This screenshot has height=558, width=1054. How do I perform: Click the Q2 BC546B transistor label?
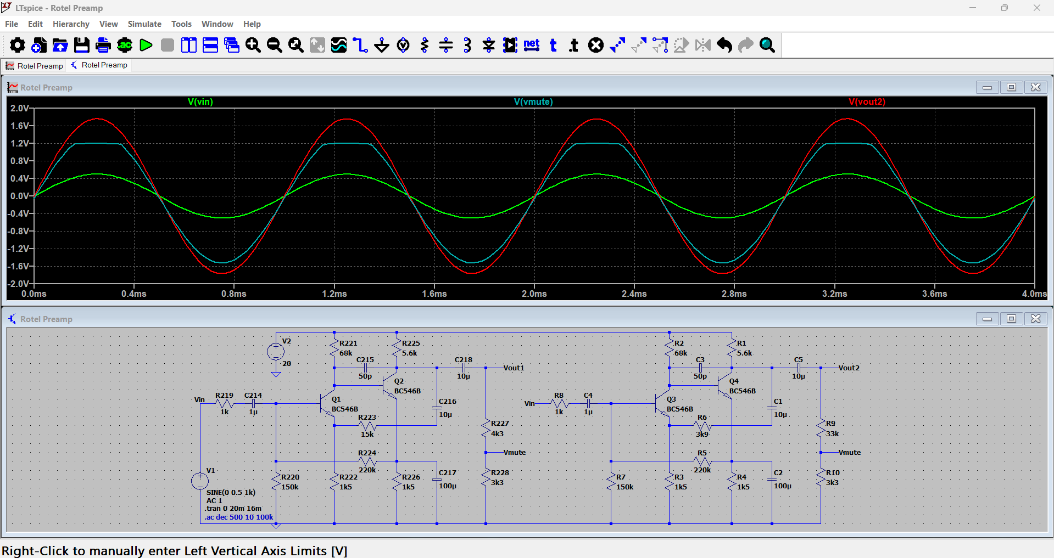click(407, 386)
